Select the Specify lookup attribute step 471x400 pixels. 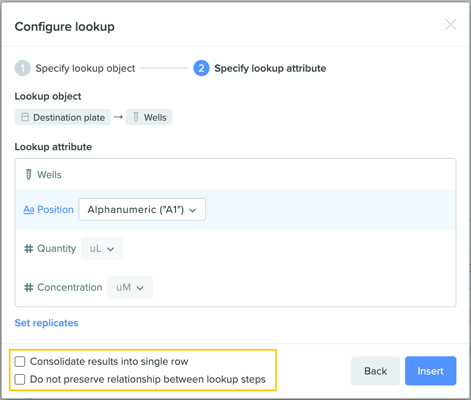coord(270,68)
